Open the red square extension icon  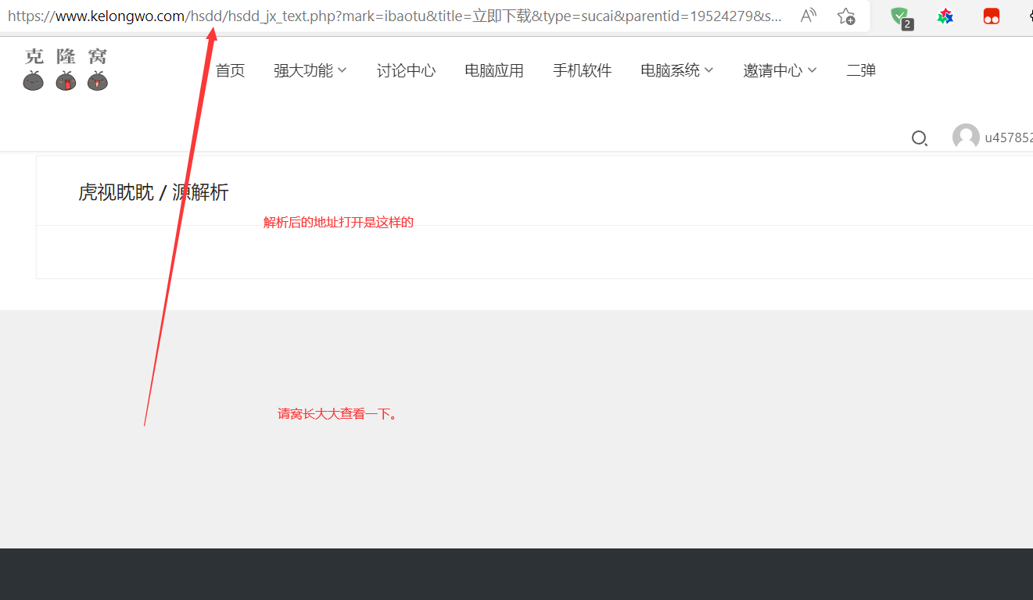(x=992, y=16)
